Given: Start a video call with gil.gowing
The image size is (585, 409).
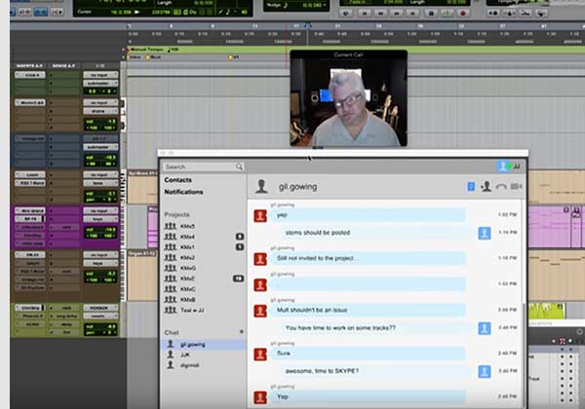Looking at the screenshot, I should (x=516, y=186).
